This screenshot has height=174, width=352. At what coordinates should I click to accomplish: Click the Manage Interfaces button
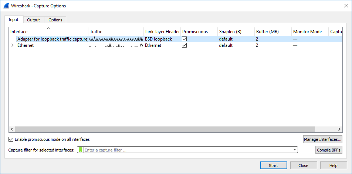point(322,139)
